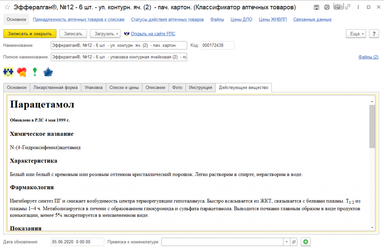Switch to the Списки и цены tab
This screenshot has height=250, width=384.
(124, 87)
